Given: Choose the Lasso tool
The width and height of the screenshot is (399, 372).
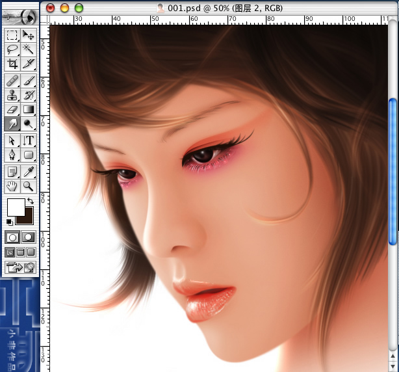Looking at the screenshot, I should pos(12,49).
